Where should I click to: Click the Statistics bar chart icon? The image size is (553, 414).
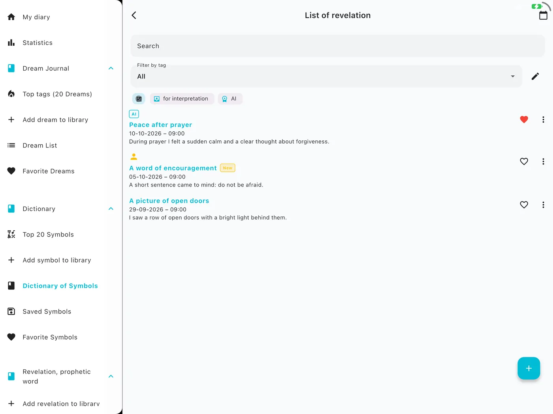tap(11, 43)
